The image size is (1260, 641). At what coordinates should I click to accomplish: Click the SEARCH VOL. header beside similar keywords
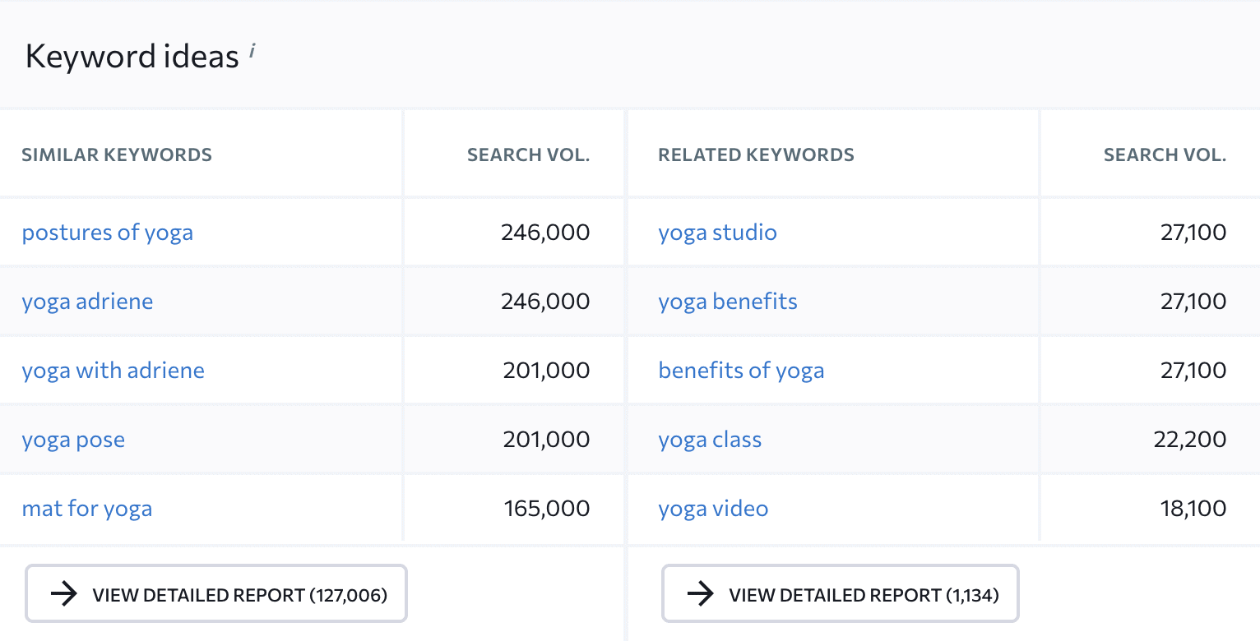click(x=528, y=154)
